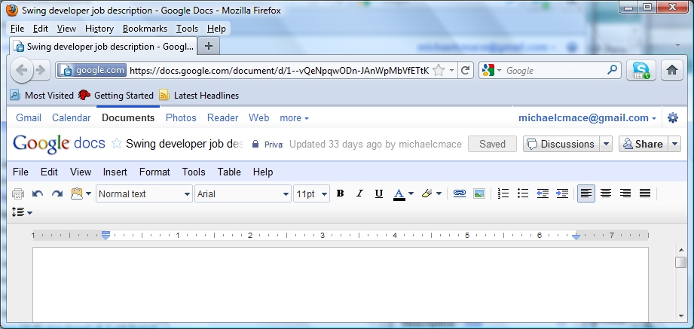Toggle bold formatting
Viewport: 694px width, 329px height.
tap(340, 193)
